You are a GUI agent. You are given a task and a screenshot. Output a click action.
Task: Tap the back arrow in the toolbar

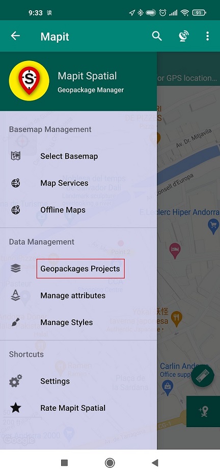coord(15,36)
